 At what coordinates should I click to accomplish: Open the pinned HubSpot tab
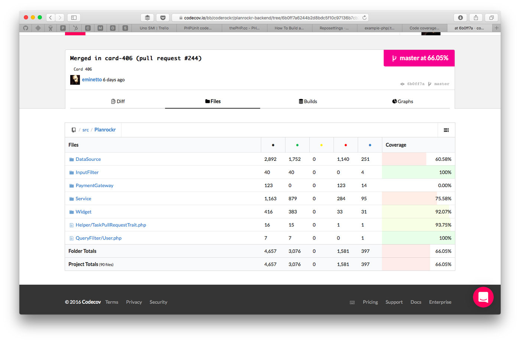point(75,28)
